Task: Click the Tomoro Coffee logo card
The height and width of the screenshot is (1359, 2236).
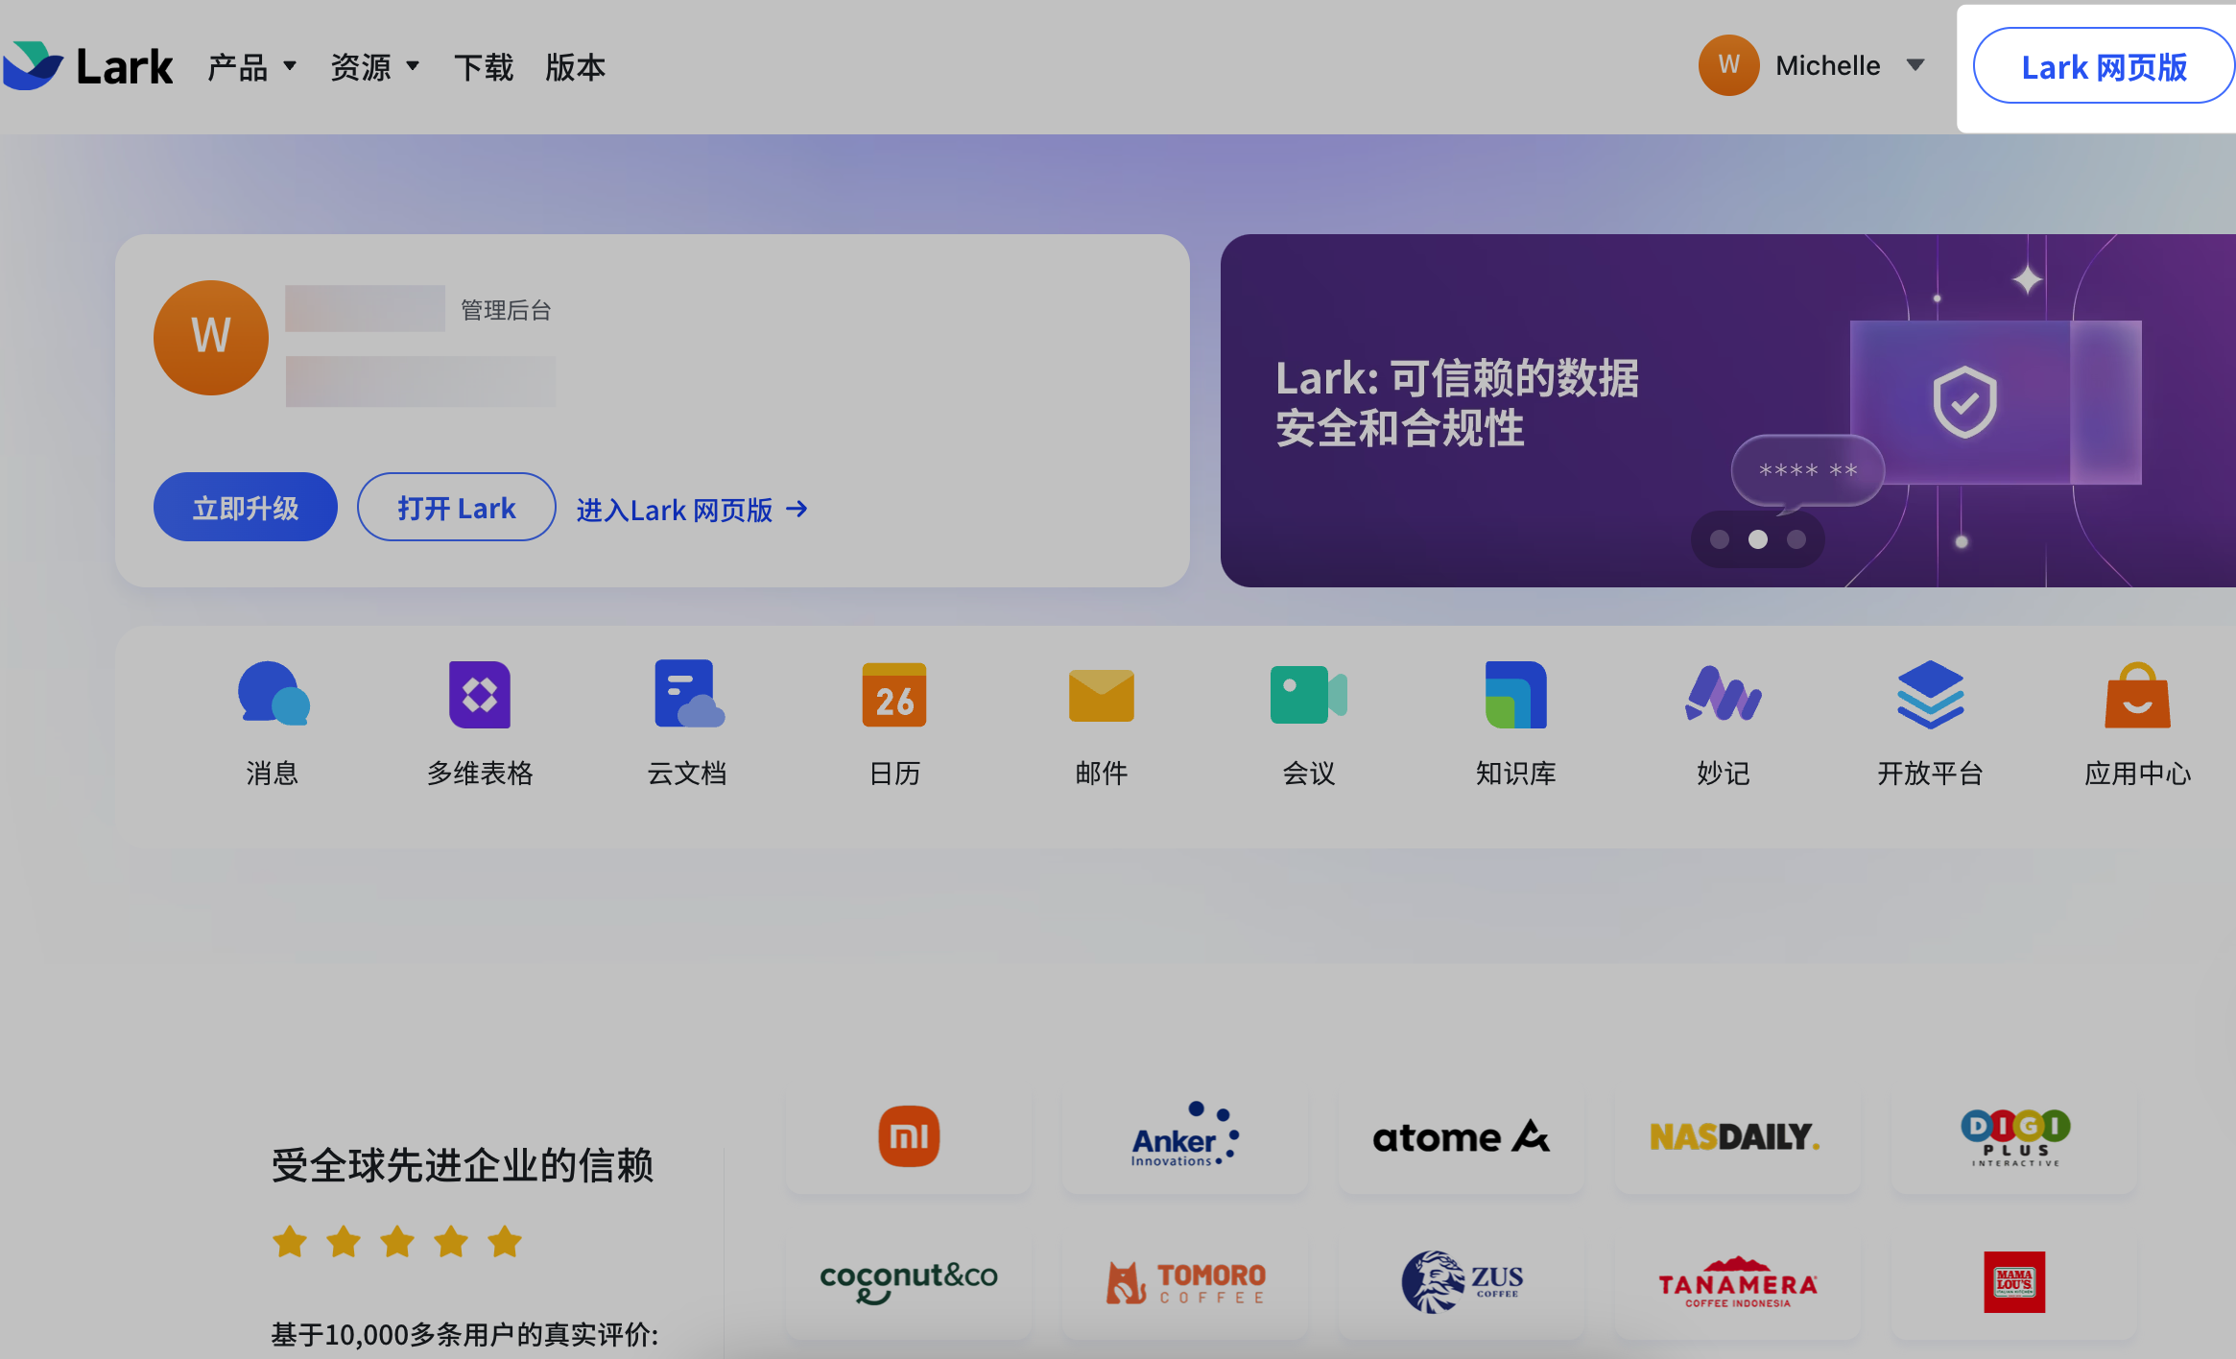Action: pos(1185,1282)
